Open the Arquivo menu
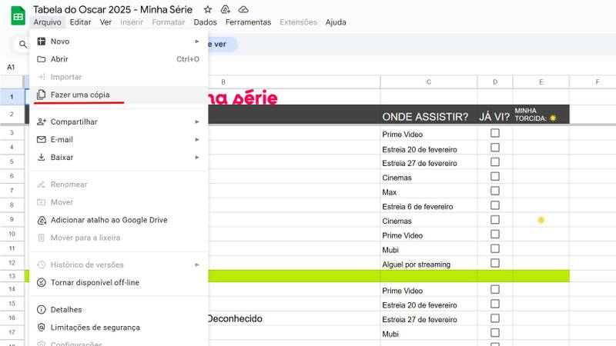This screenshot has height=346, width=616. [x=47, y=22]
